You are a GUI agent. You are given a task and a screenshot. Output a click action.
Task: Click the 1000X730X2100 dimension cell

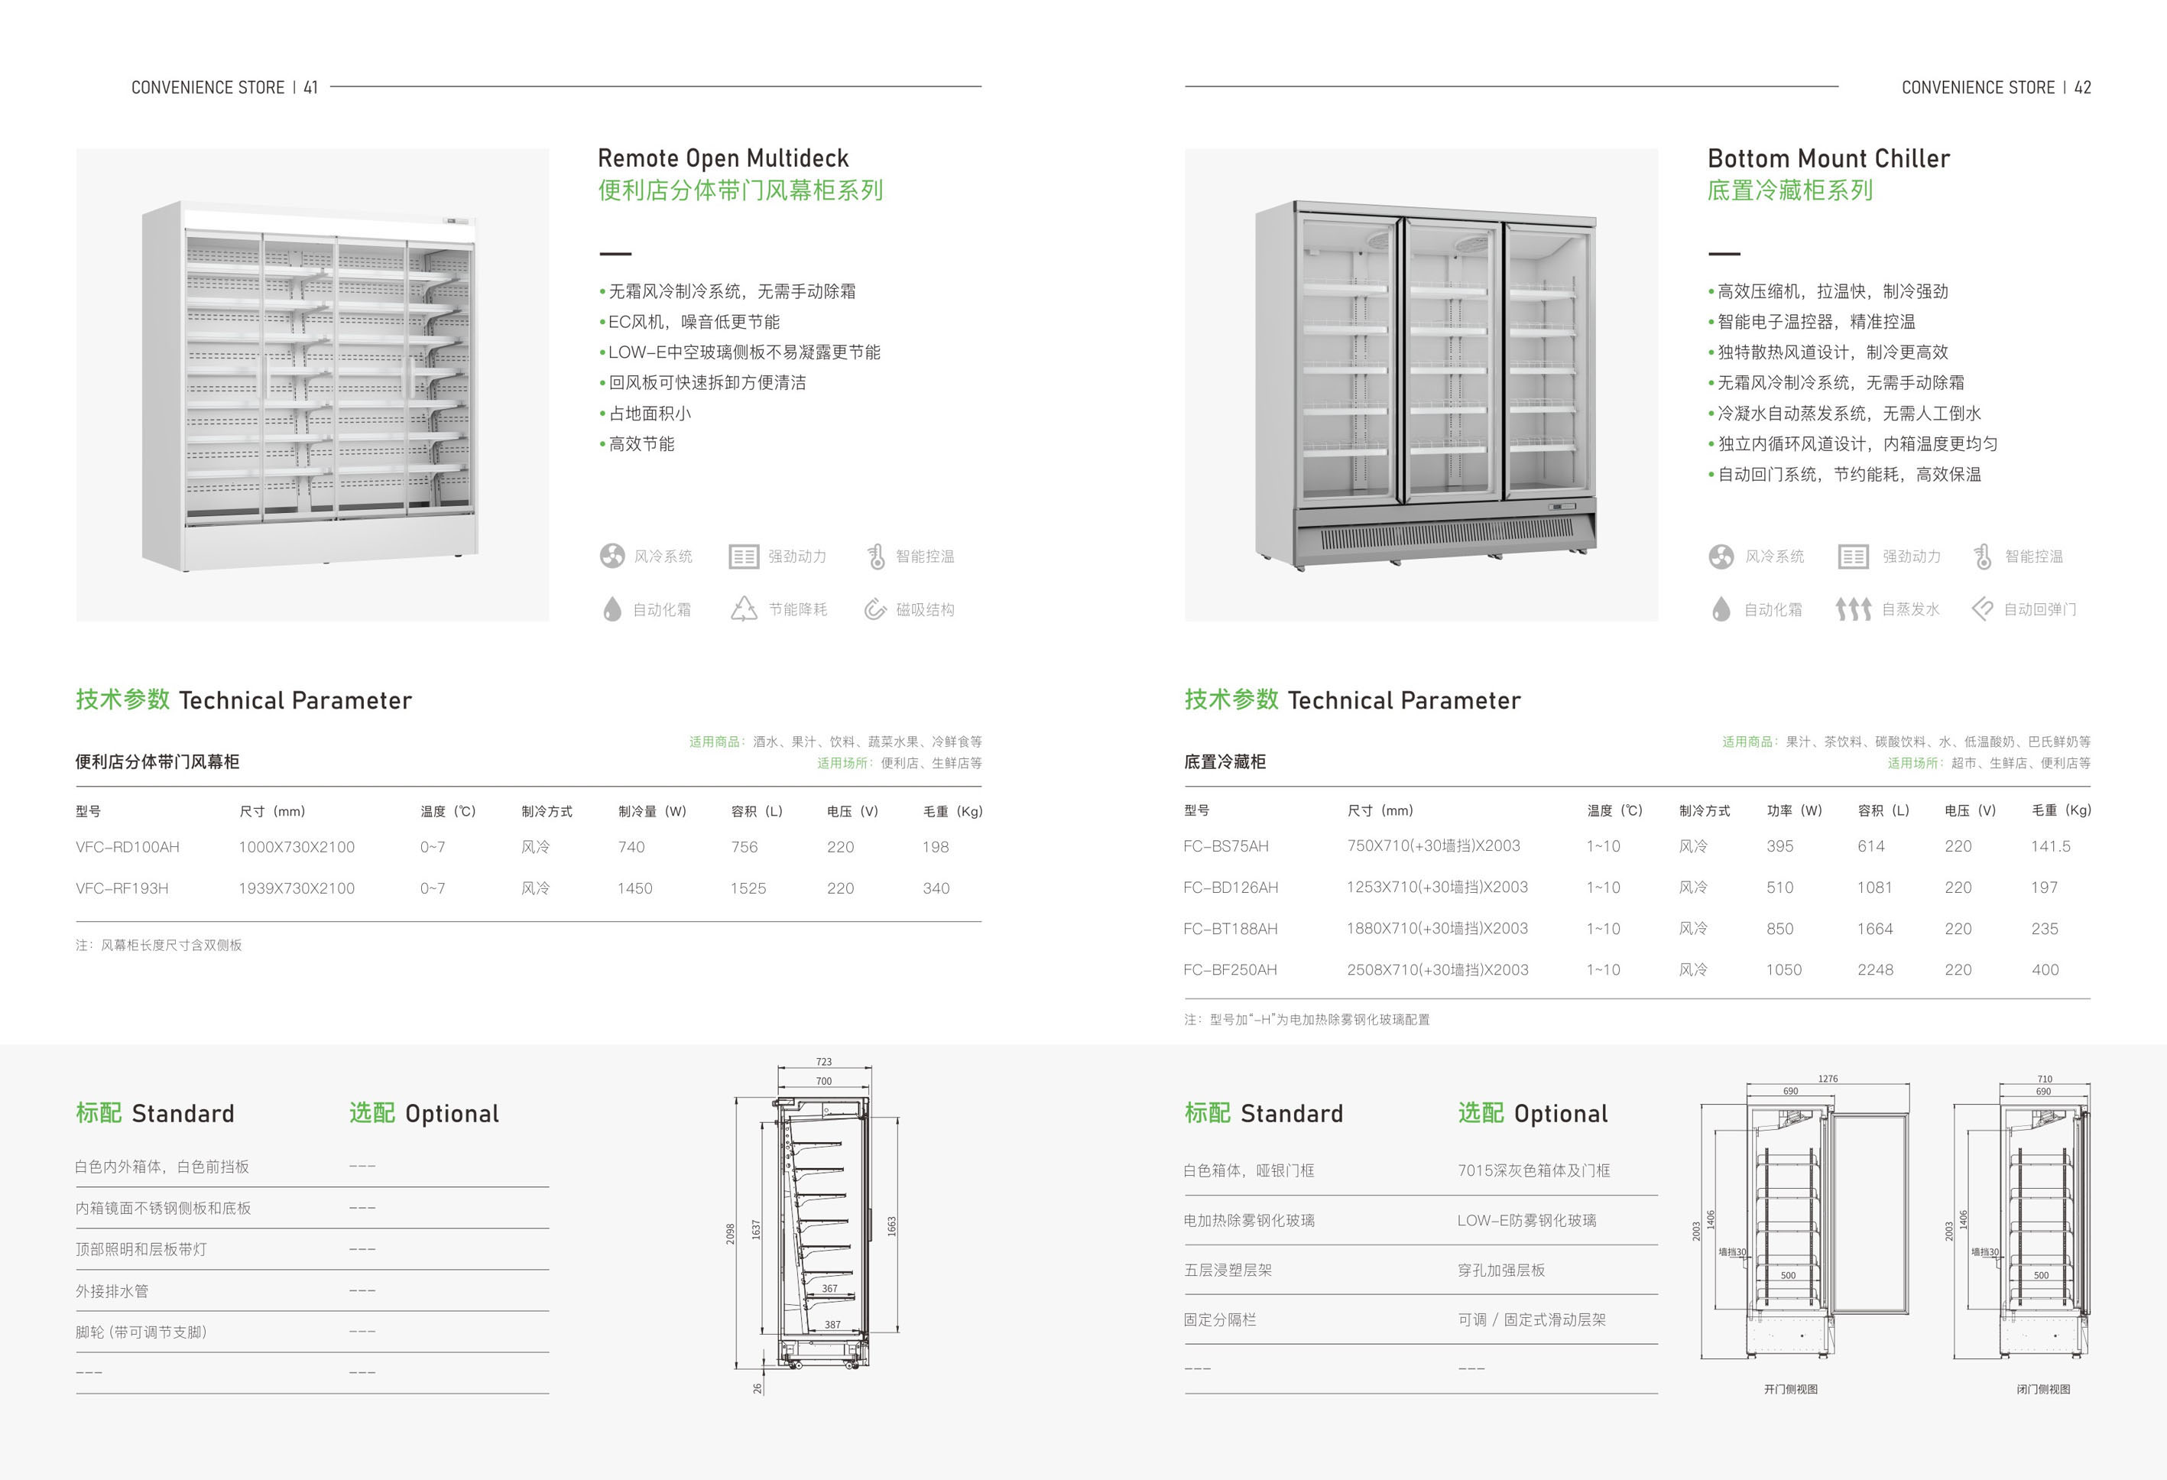297,847
